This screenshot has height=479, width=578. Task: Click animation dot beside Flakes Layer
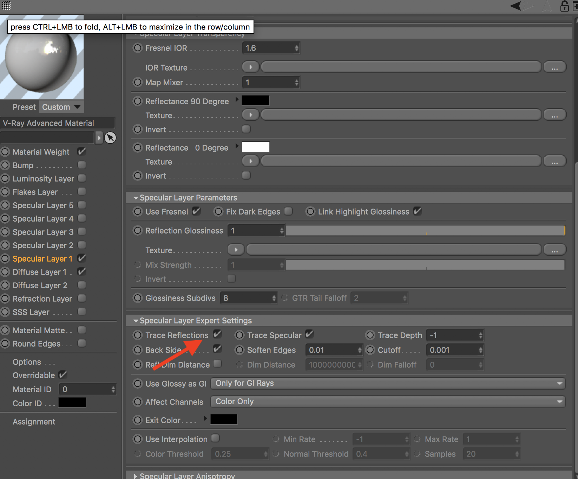[5, 192]
